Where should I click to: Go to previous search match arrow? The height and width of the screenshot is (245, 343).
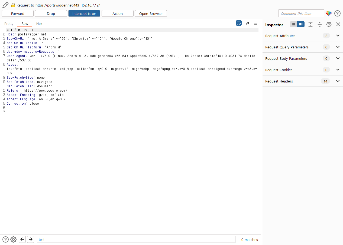(22, 239)
